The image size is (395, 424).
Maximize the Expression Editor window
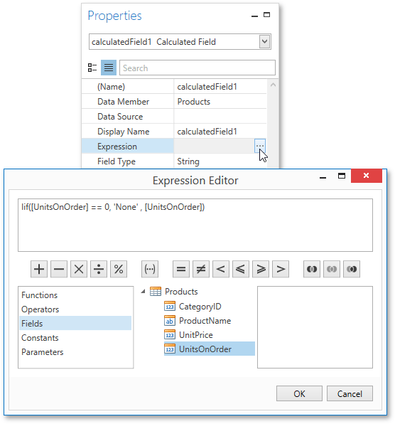pos(342,176)
